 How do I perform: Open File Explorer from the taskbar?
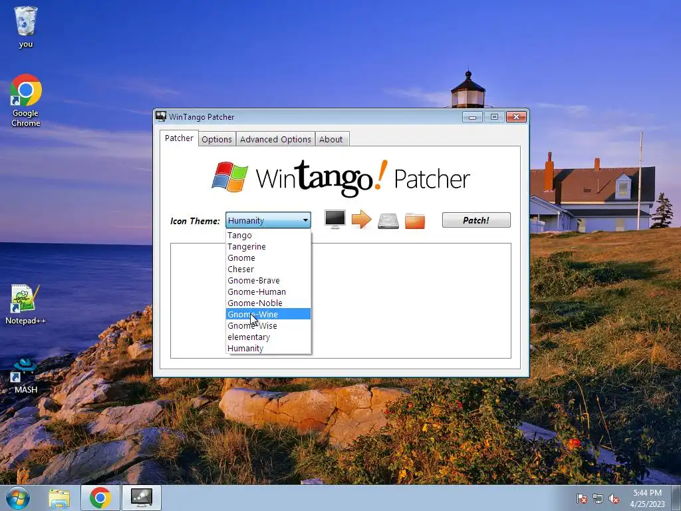point(59,498)
